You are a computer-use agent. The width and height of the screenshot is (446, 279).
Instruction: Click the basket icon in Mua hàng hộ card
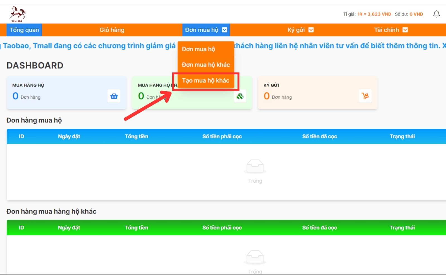pyautogui.click(x=114, y=96)
